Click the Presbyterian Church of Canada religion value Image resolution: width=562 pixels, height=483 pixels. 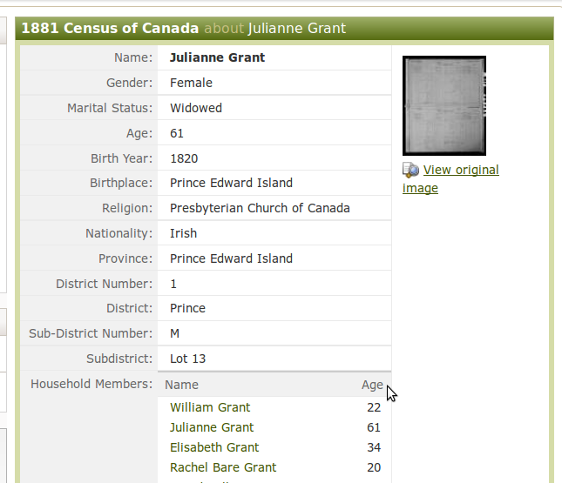tap(260, 208)
